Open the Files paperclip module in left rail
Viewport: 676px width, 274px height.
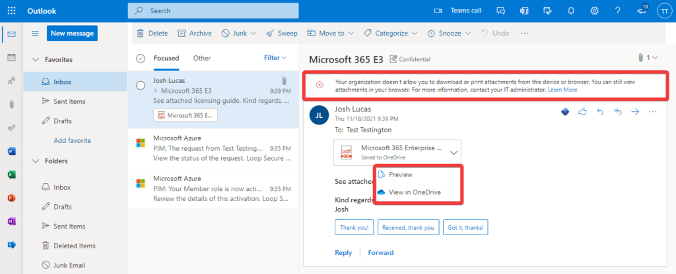coord(12,104)
